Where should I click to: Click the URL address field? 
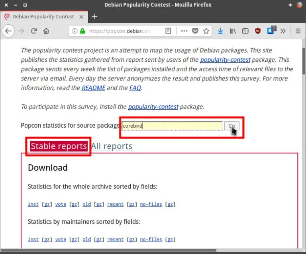click(120, 31)
